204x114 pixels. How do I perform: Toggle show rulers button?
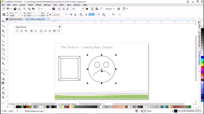click(92, 9)
